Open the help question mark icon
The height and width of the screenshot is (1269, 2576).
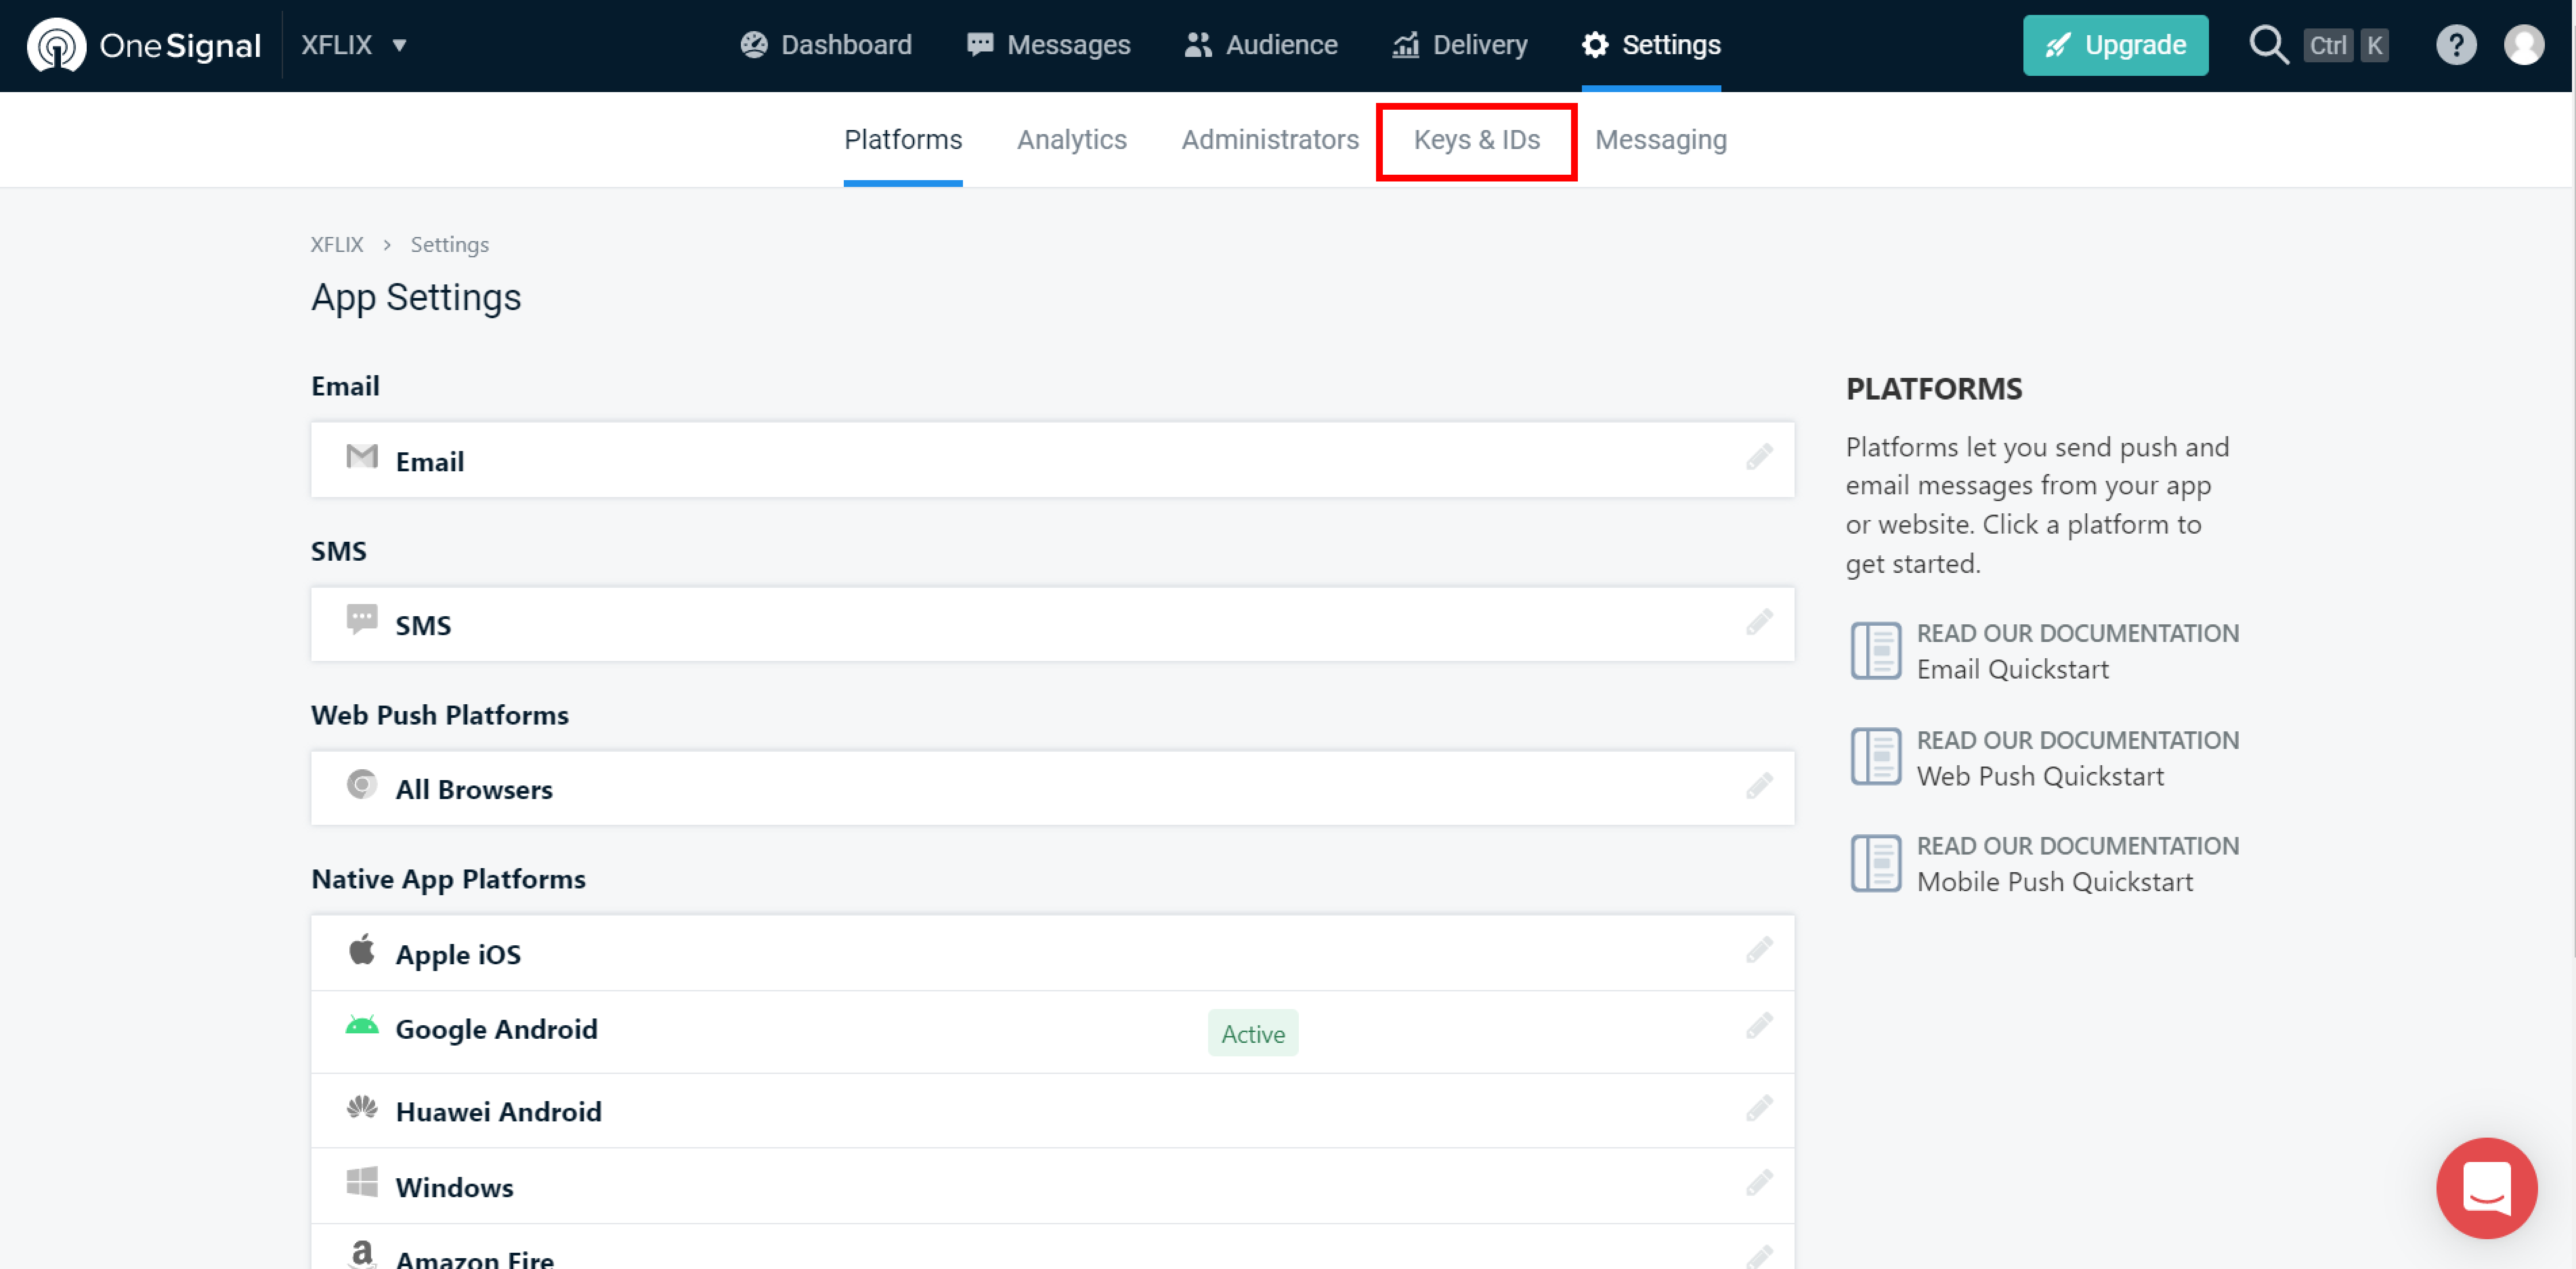[2455, 45]
